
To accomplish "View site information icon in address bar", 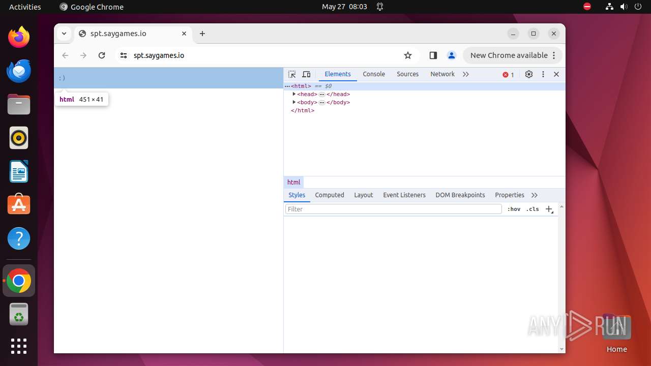I will click(124, 55).
